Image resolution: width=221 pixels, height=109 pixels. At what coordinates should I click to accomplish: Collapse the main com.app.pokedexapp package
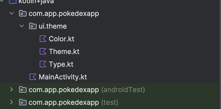tap(11, 13)
